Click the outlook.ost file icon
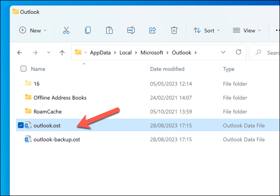 coord(28,125)
